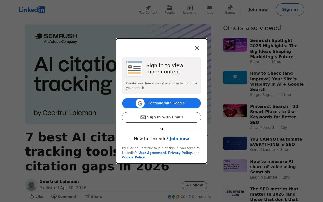Image resolution: width=323 pixels, height=202 pixels.
Task: Click Leigh McKenzie article thumbnail
Action: [235, 166]
